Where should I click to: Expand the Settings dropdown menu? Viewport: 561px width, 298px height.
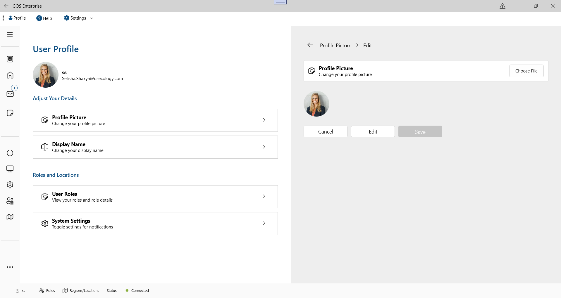click(x=78, y=18)
